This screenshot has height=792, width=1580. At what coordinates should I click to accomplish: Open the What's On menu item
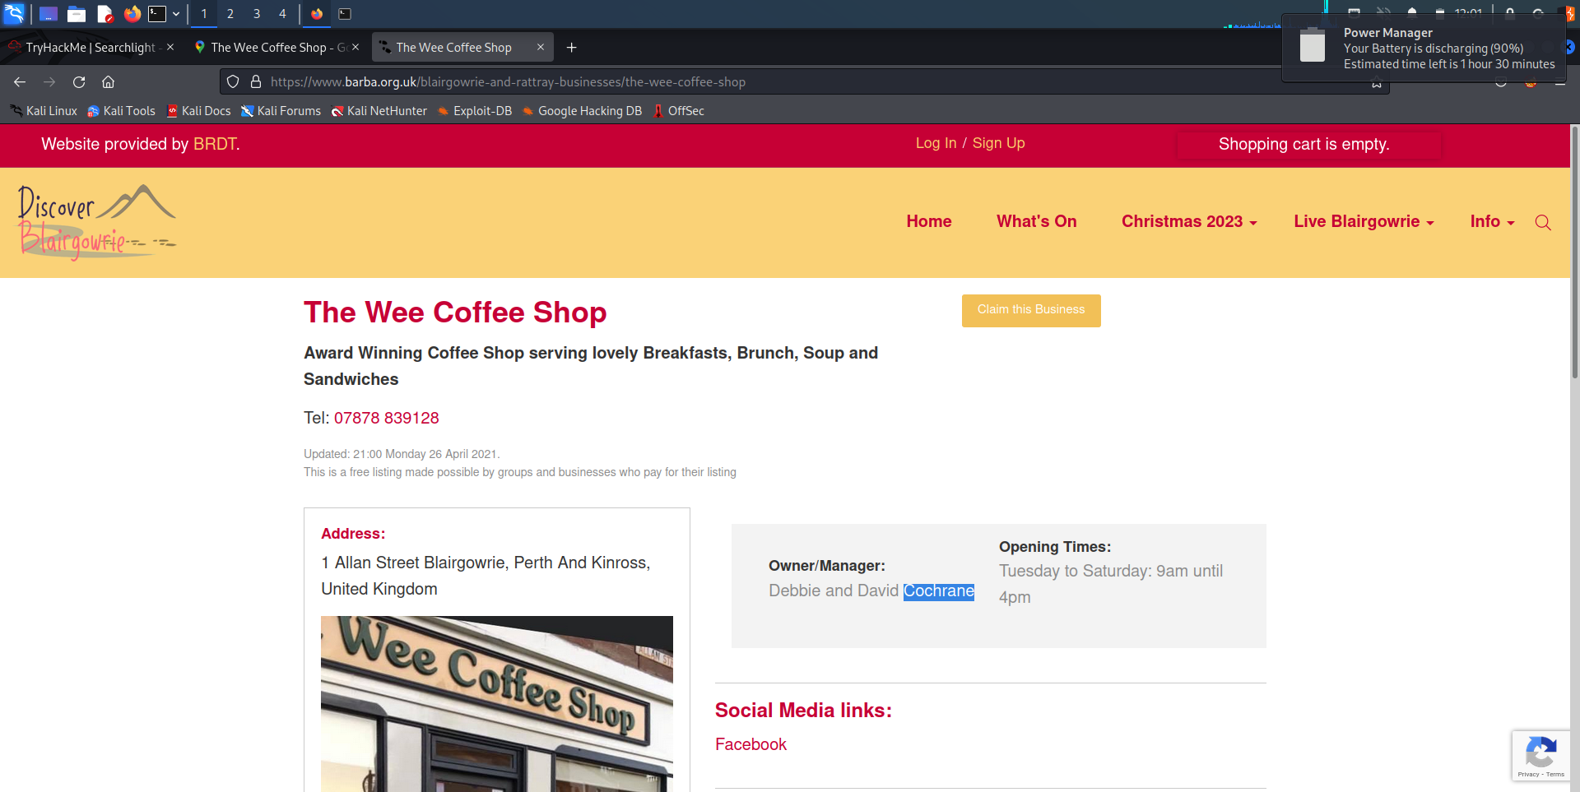point(1036,222)
